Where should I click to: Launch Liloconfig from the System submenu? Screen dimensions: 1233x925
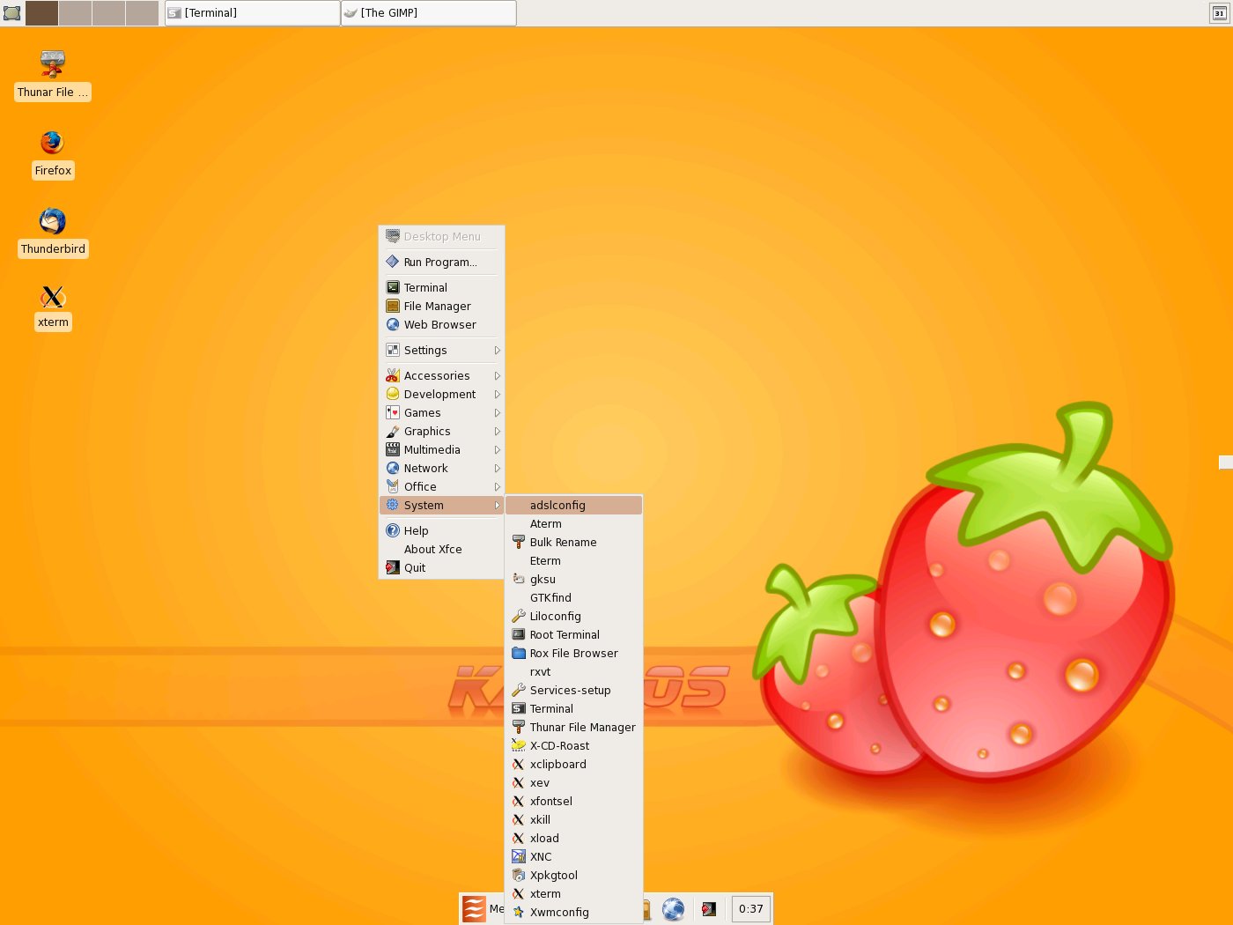(x=574, y=617)
